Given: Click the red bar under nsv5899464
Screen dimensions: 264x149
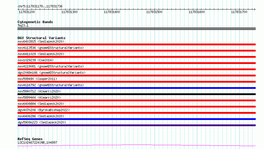Looking at the screenshot, I should tap(136, 100).
